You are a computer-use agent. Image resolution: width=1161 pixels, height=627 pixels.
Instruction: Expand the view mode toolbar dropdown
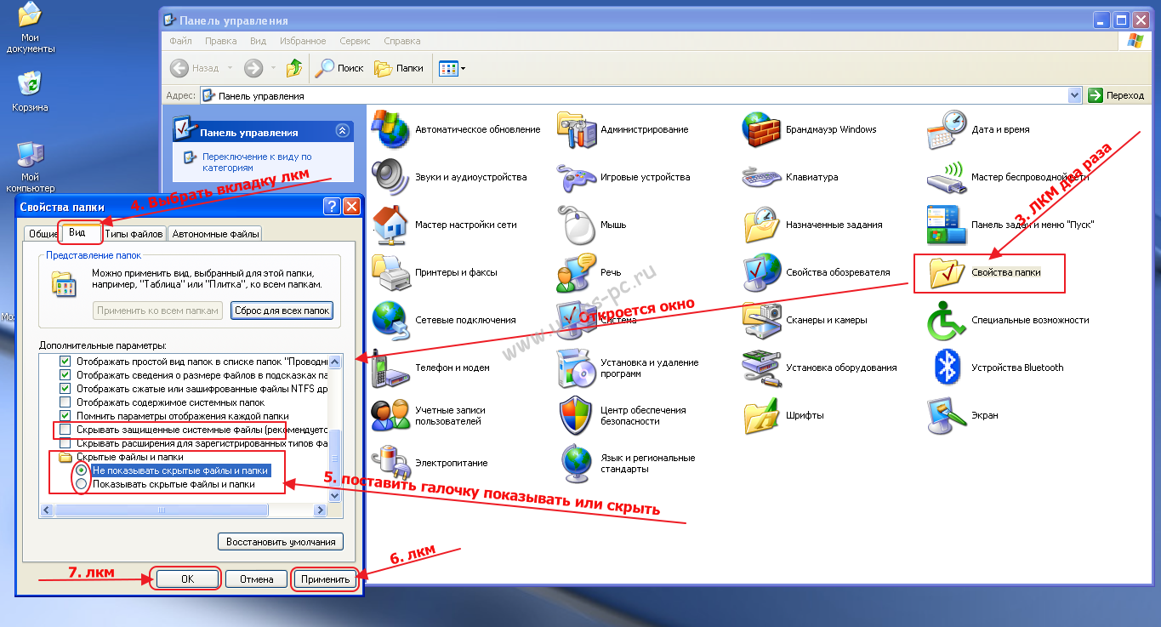click(463, 69)
